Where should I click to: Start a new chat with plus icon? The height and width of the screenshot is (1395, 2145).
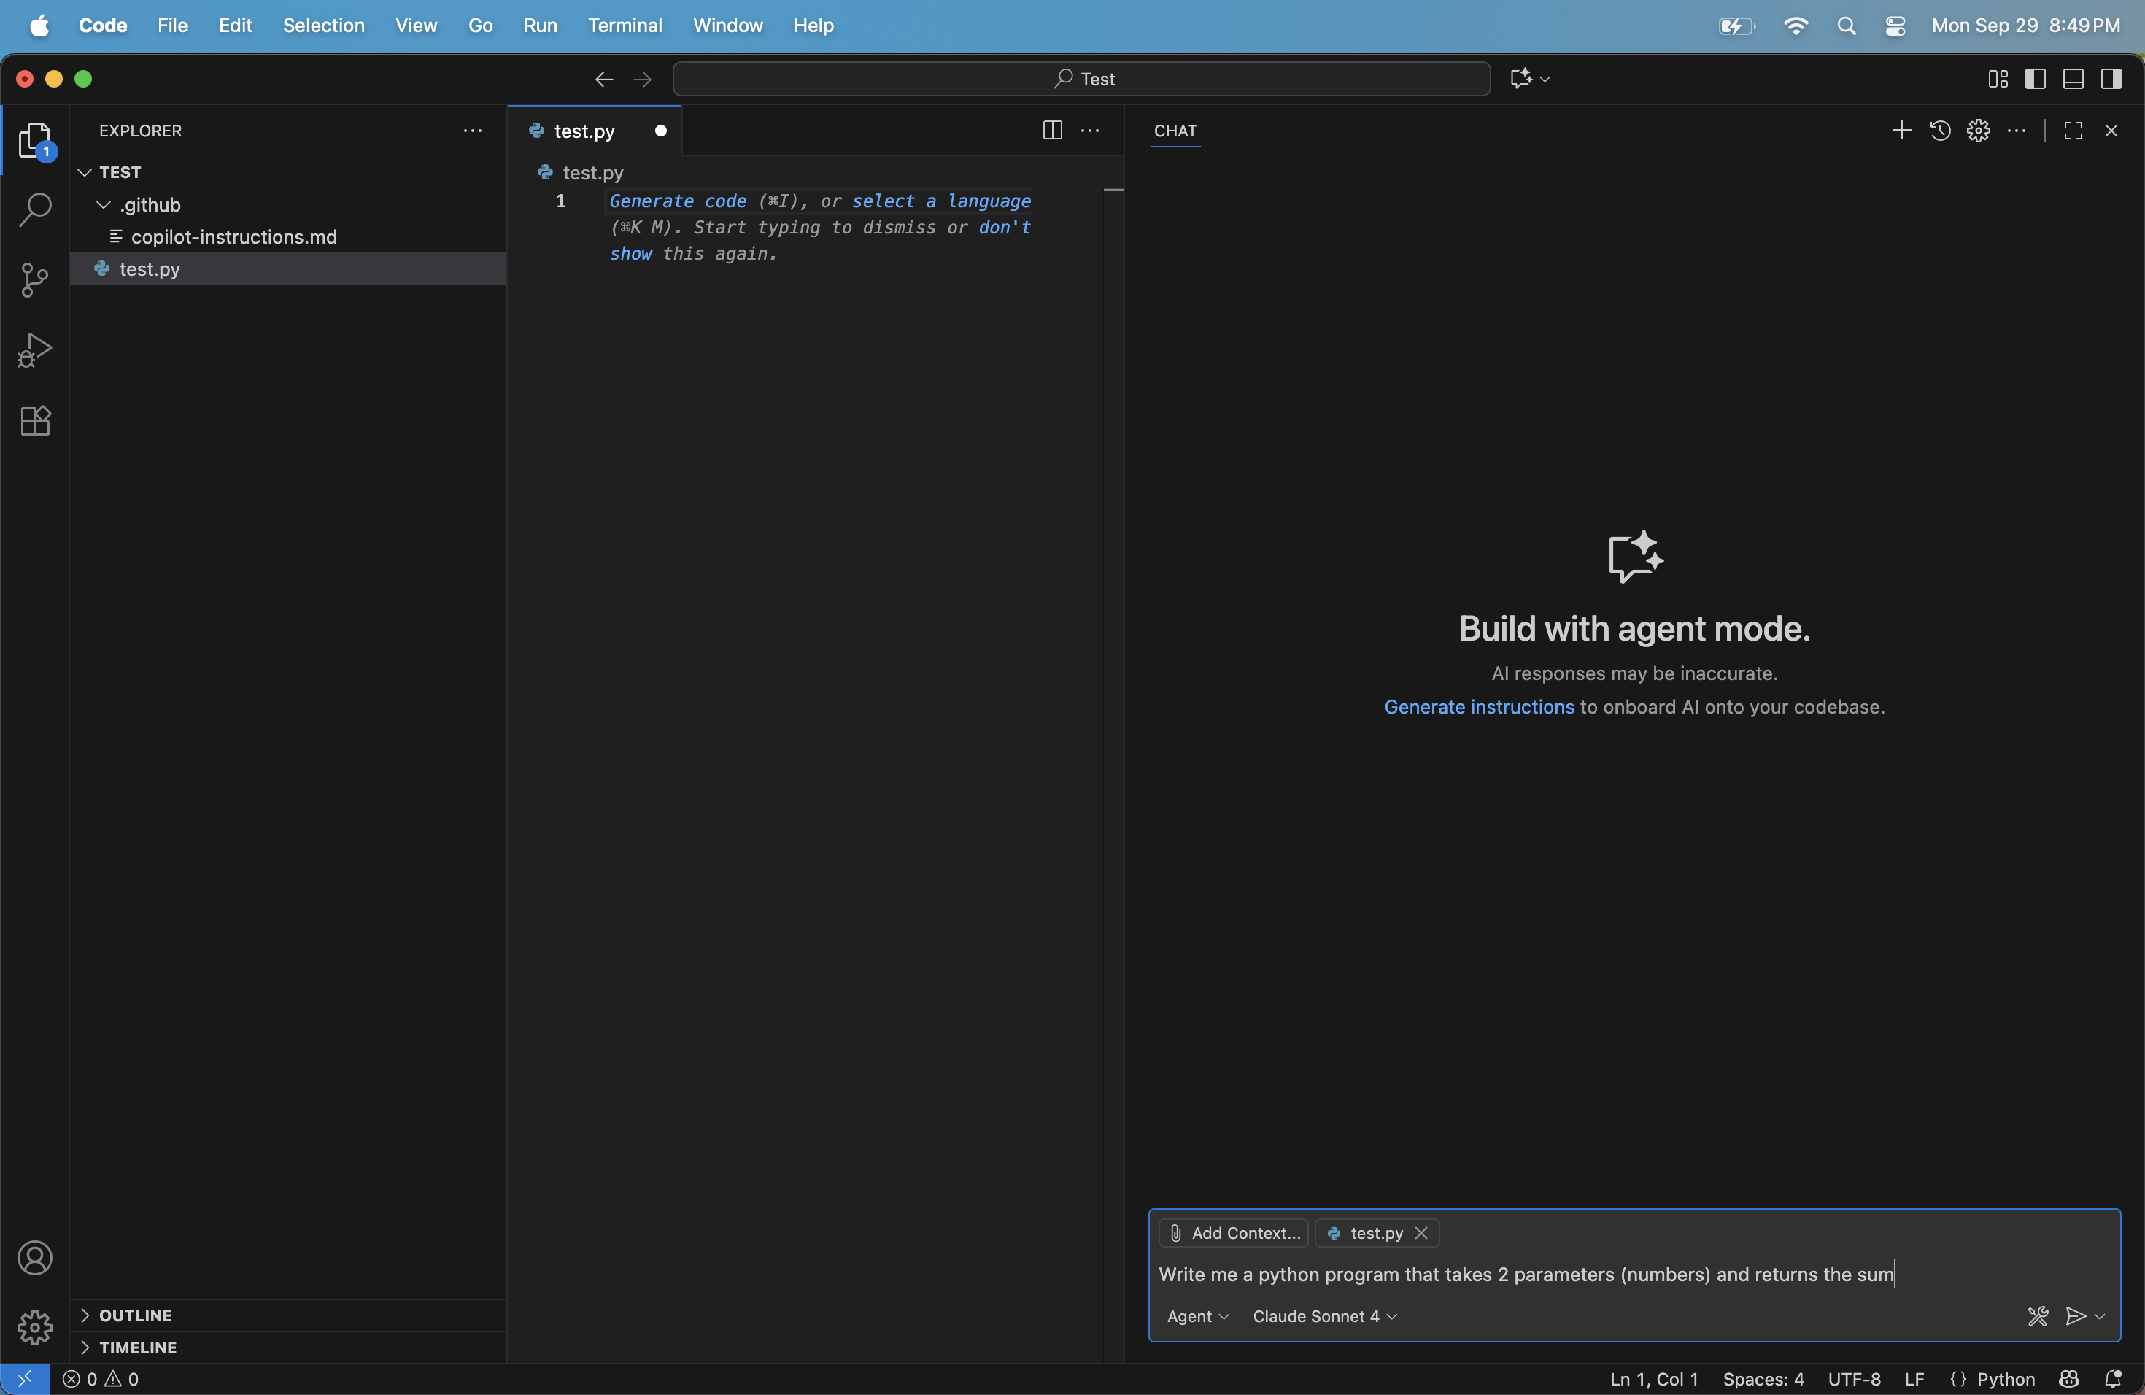point(1901,131)
